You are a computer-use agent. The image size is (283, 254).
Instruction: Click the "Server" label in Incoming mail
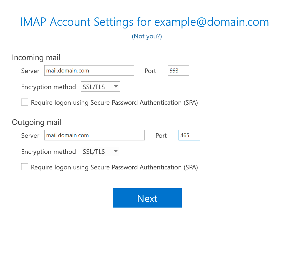[x=30, y=71]
